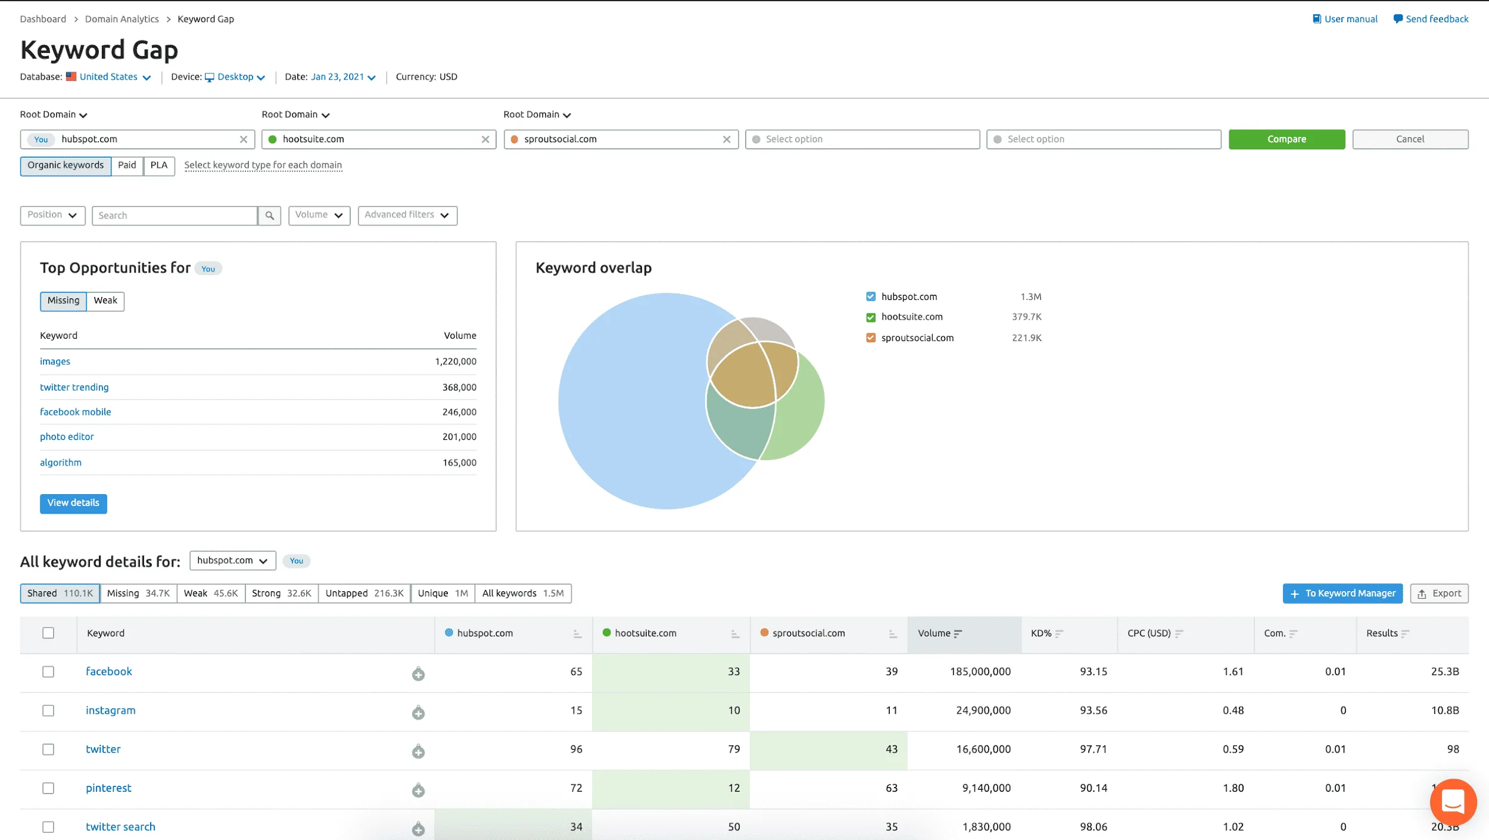Open the United States database dropdown
The height and width of the screenshot is (840, 1489).
coord(115,77)
